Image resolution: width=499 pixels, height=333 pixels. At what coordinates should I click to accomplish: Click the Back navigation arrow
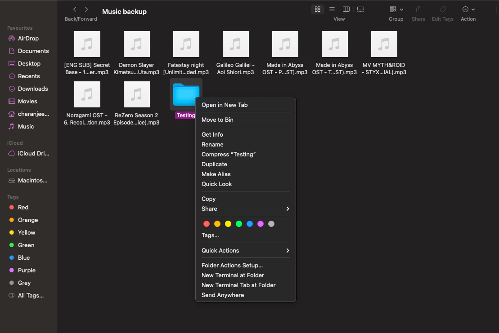74,9
